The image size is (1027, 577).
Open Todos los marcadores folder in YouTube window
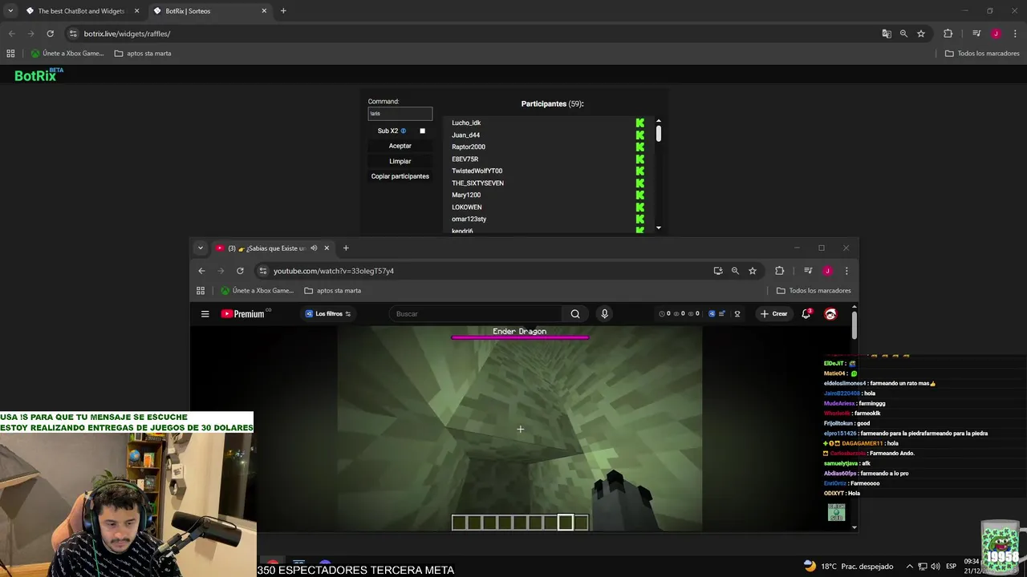814,291
